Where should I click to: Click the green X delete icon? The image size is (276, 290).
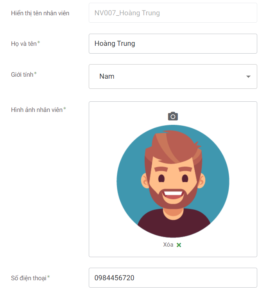pos(179,245)
